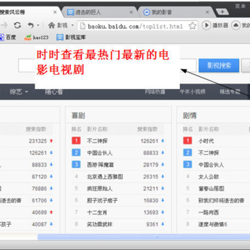
Task: Open the 播放器 player button
Action: (x=215, y=25)
